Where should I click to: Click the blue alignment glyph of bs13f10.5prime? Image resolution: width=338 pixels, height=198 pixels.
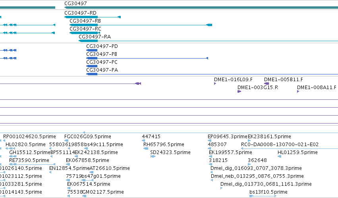263,196
